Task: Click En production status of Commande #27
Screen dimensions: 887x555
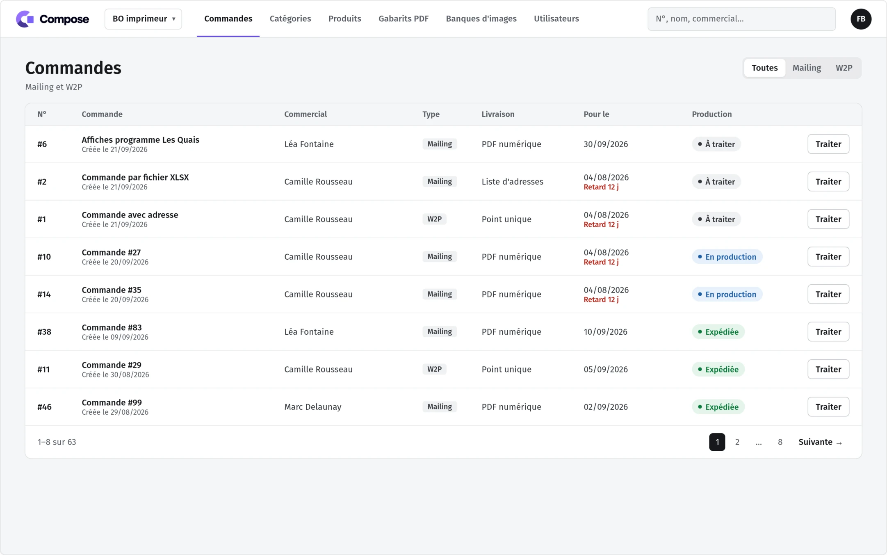Action: [727, 257]
